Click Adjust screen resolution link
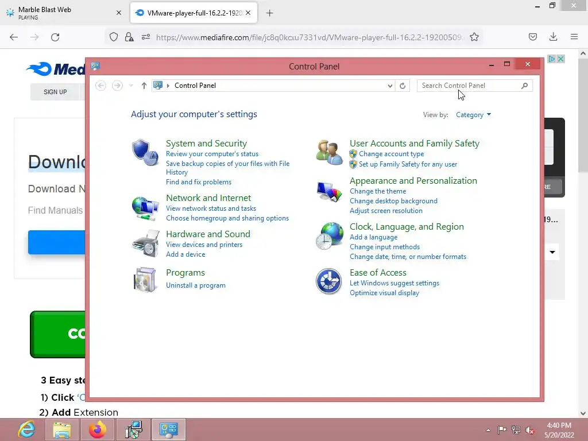588x441 pixels. click(386, 211)
